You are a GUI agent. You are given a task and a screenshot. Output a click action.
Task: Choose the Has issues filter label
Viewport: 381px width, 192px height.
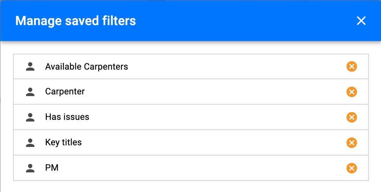pyautogui.click(x=67, y=117)
